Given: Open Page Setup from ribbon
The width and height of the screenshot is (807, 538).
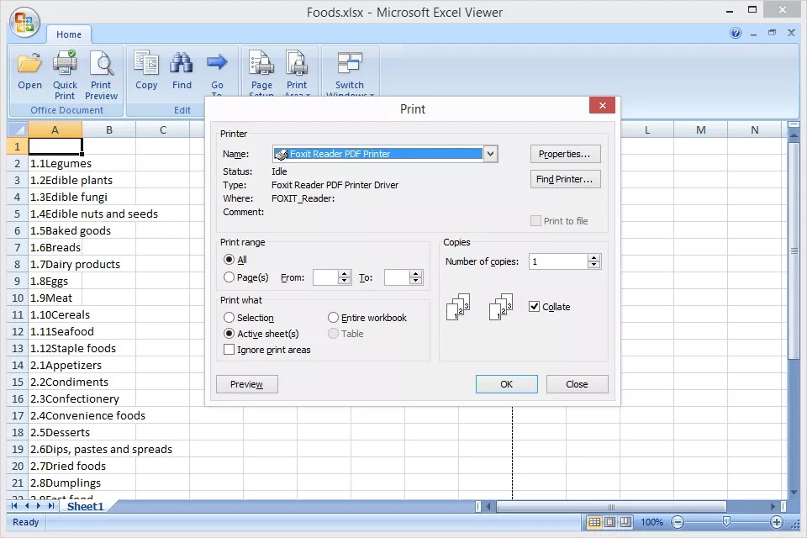Looking at the screenshot, I should click(261, 71).
